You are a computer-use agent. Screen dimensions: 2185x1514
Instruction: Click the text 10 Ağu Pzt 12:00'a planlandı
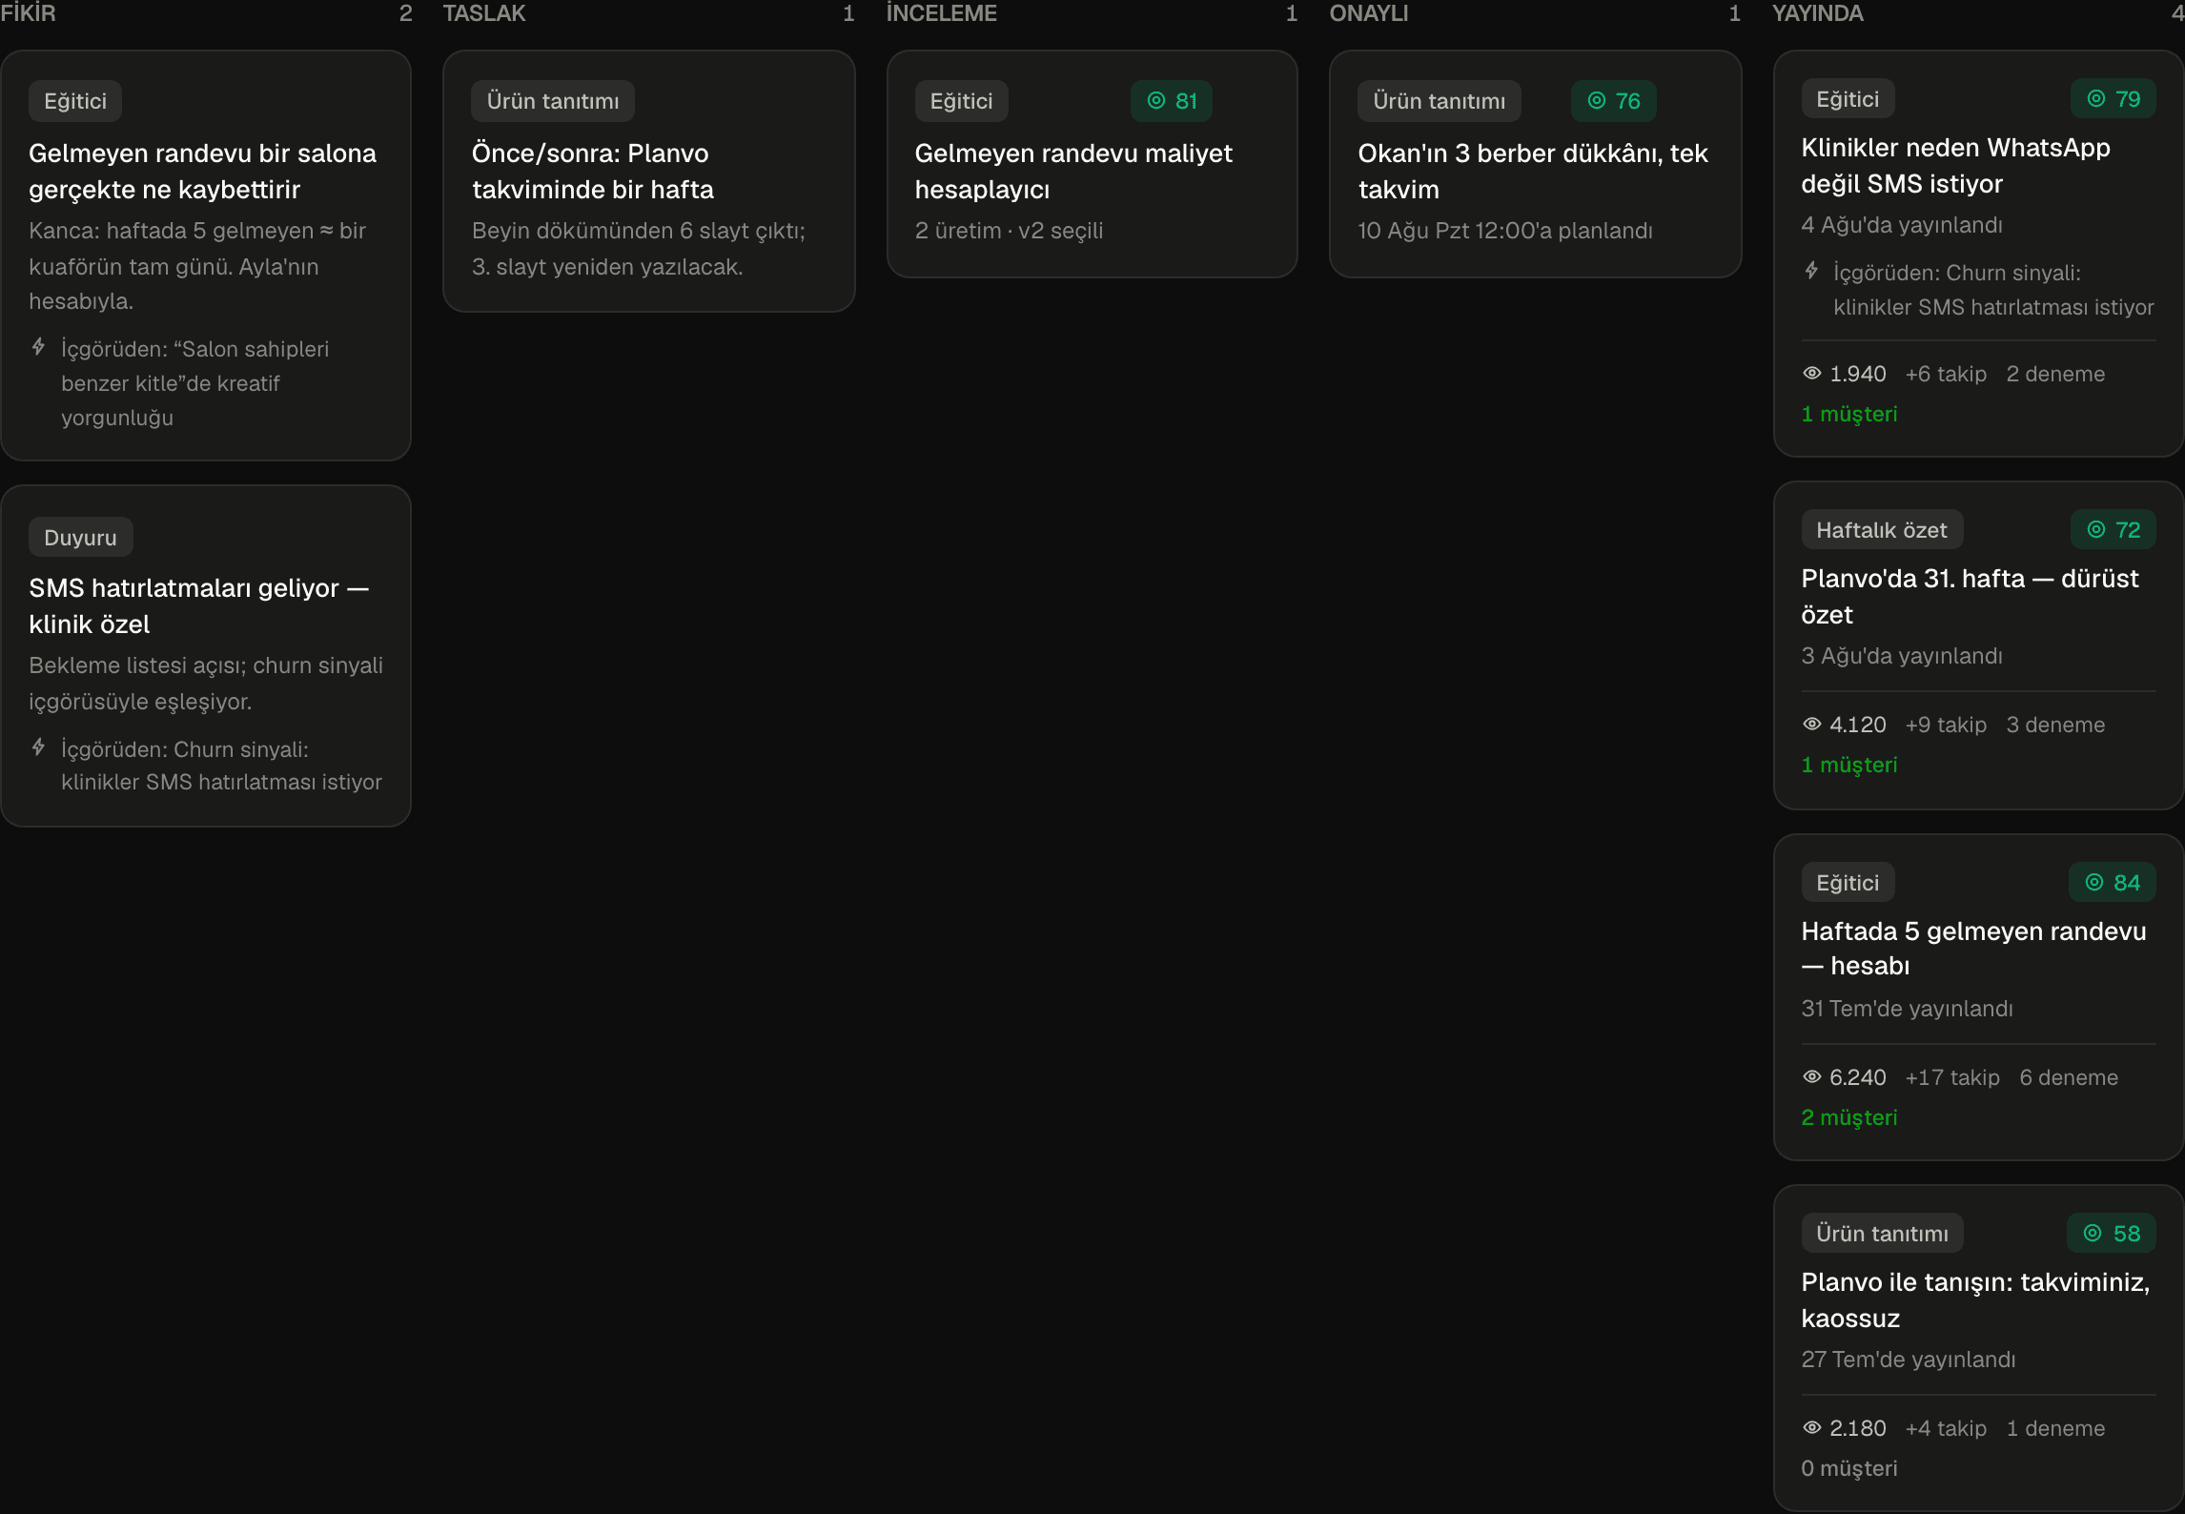pos(1505,231)
